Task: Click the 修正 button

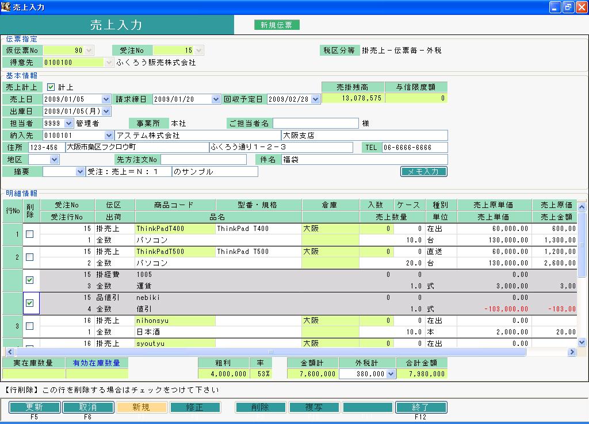Action: click(195, 407)
